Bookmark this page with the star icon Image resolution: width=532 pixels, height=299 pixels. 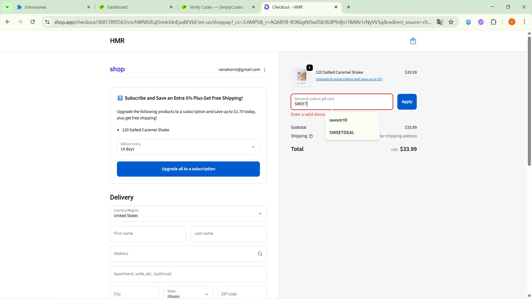pos(451,22)
